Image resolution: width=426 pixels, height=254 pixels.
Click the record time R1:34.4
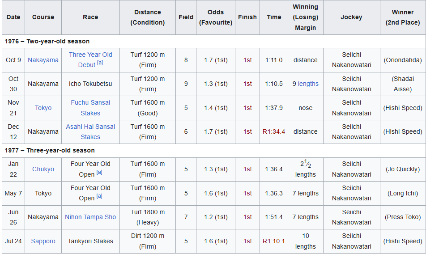pos(274,132)
